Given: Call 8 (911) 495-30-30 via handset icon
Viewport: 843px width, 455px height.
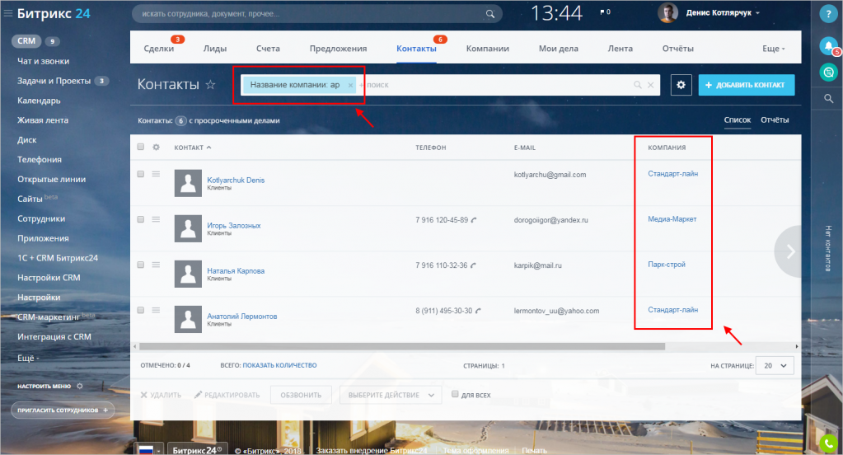Looking at the screenshot, I should pyautogui.click(x=478, y=311).
